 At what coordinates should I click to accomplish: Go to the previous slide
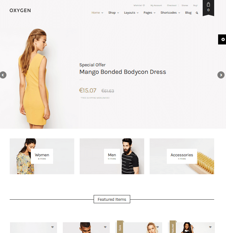point(3,75)
